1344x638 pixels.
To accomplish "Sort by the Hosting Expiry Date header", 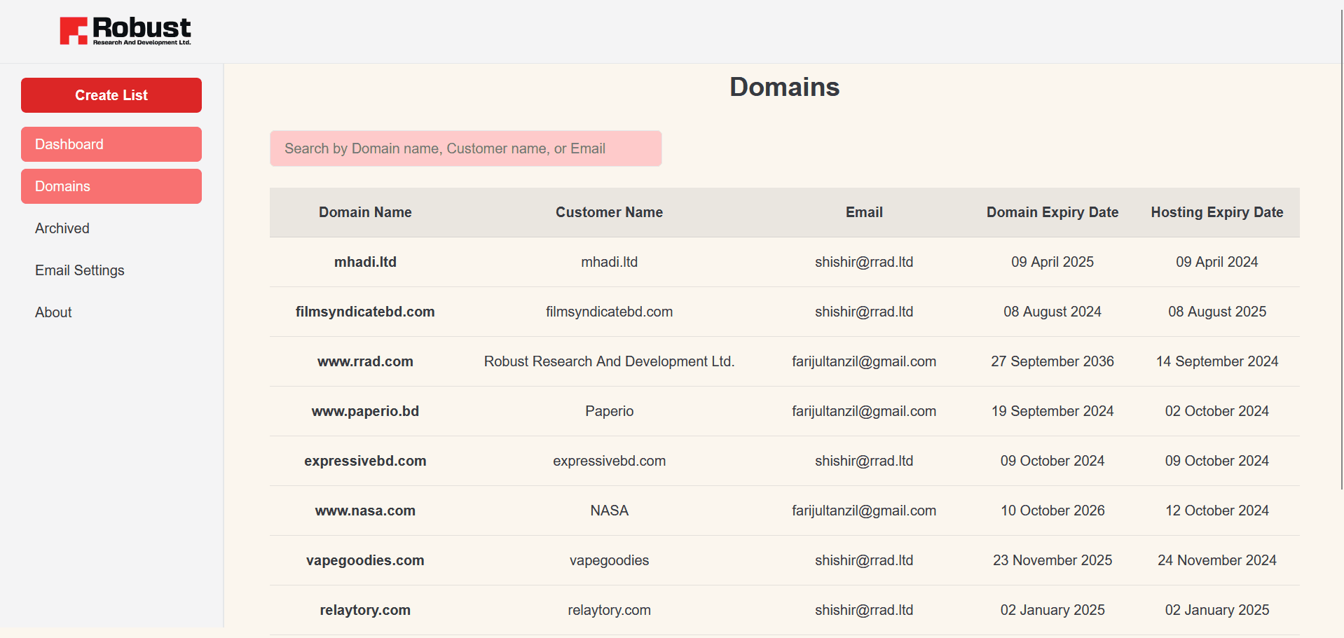I will tap(1216, 212).
